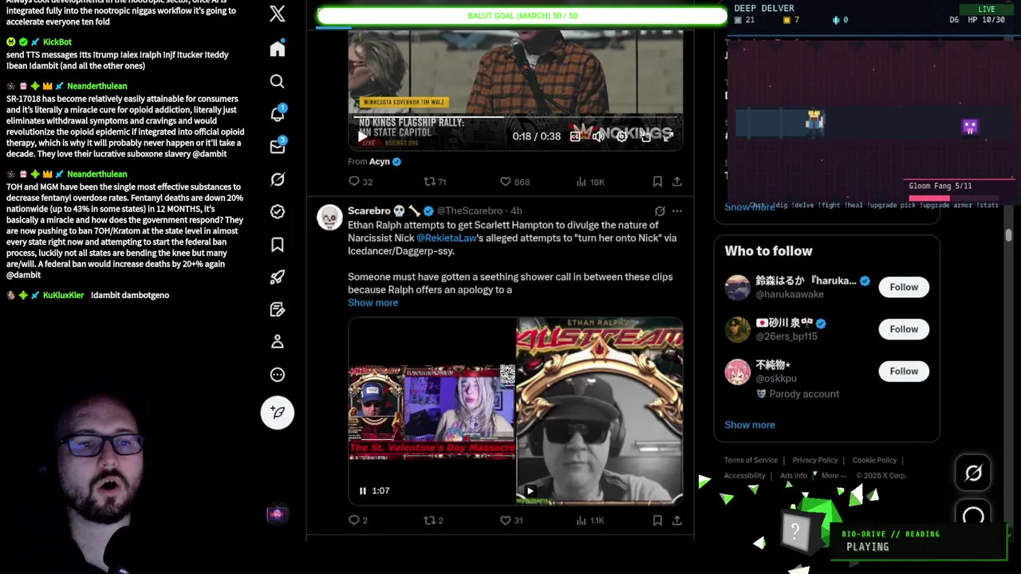
Task: Open Privacy Policy link
Action: pyautogui.click(x=814, y=460)
